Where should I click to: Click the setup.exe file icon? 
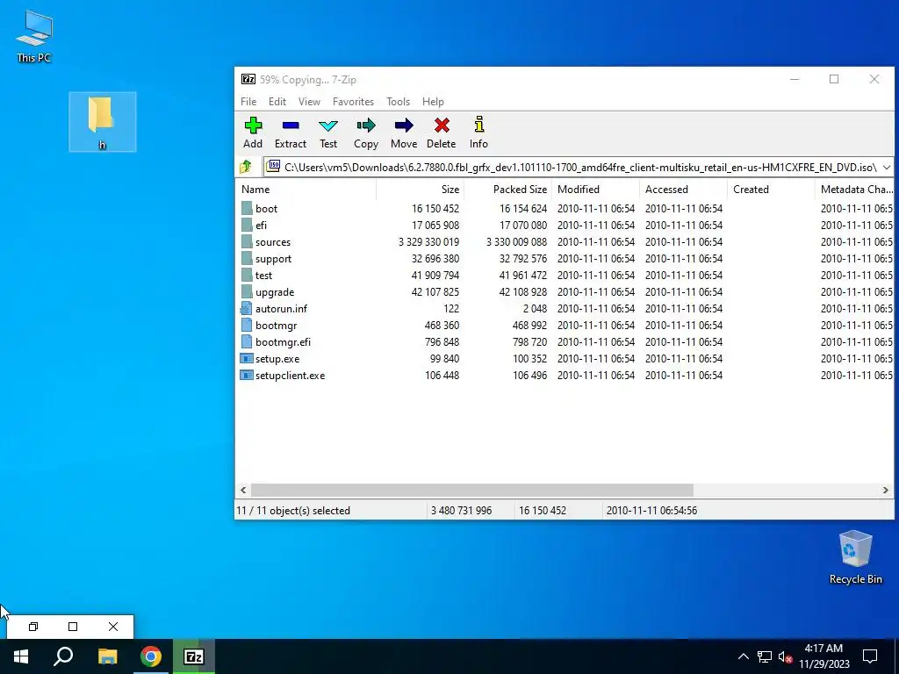pos(247,358)
